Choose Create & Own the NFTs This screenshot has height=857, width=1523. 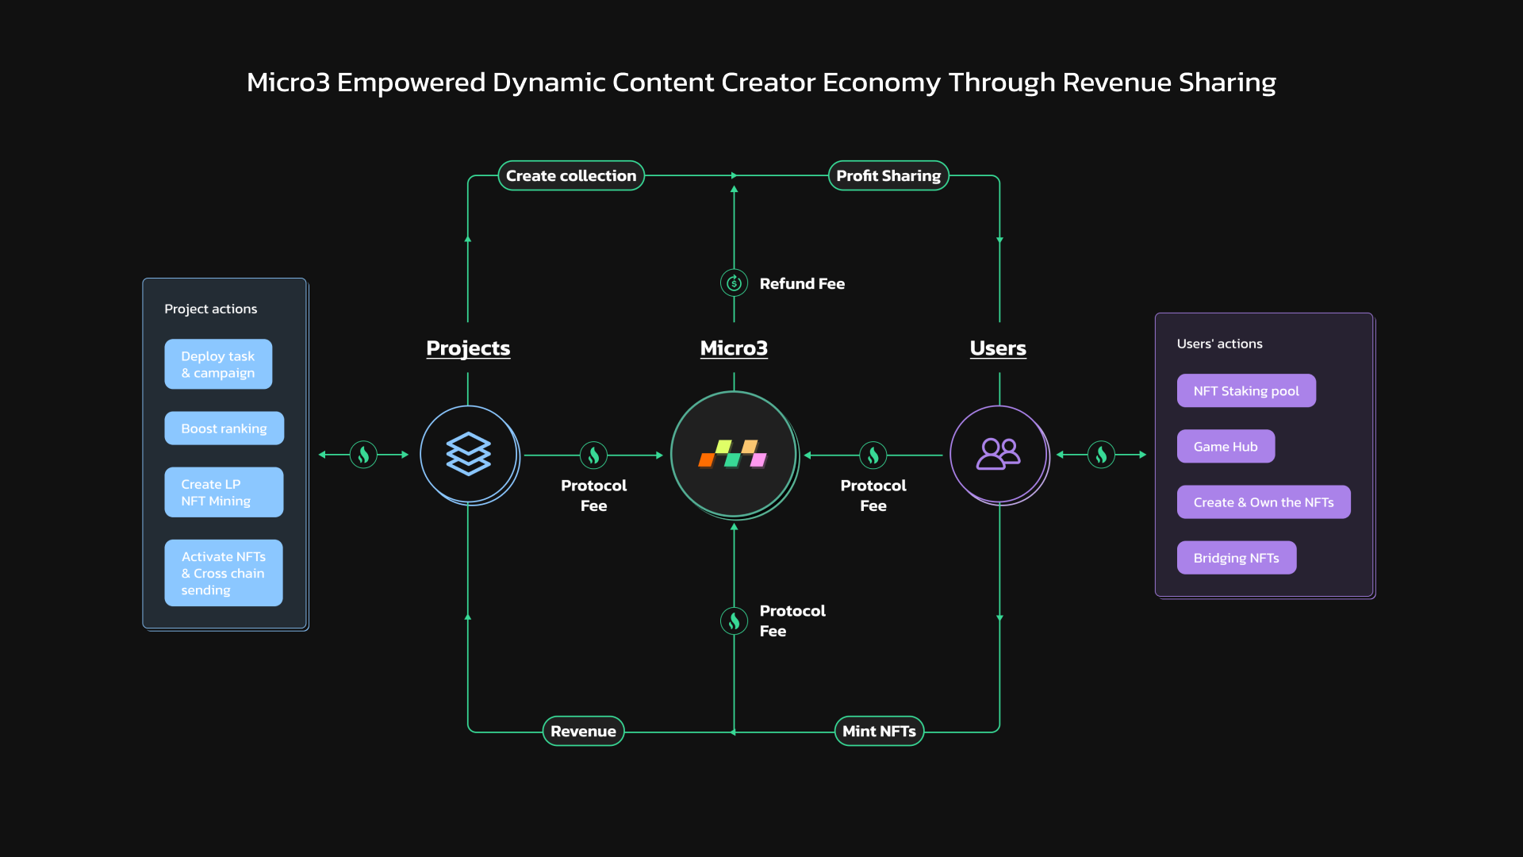(x=1264, y=502)
